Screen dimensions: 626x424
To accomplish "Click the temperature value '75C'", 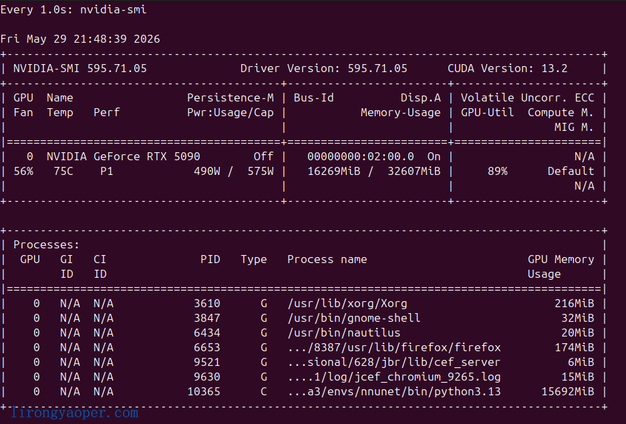I will pos(63,171).
